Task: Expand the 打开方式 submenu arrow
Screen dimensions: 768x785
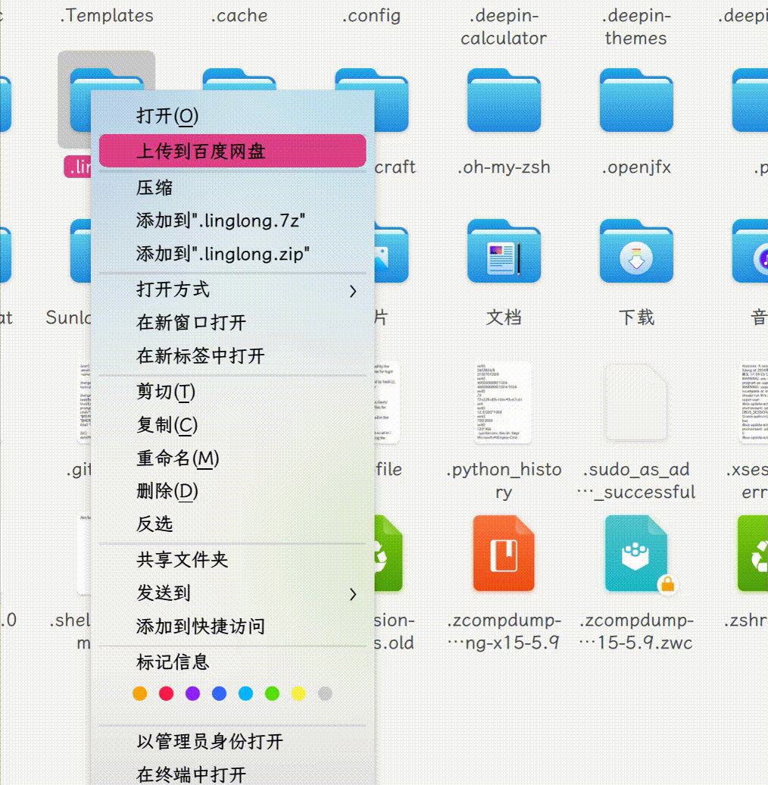Action: click(353, 290)
